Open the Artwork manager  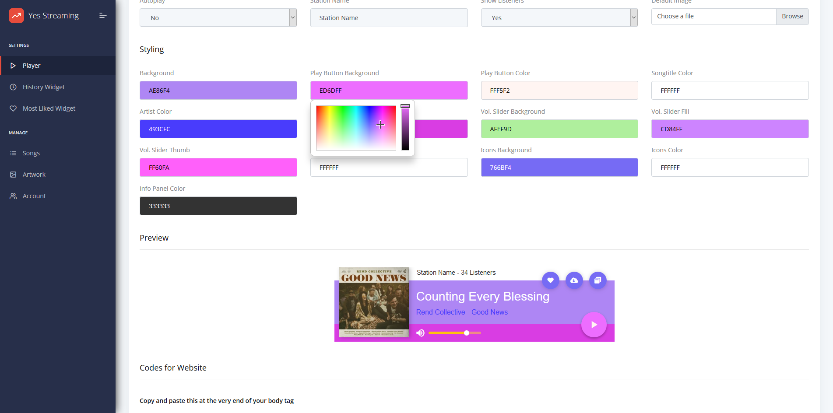pos(34,174)
